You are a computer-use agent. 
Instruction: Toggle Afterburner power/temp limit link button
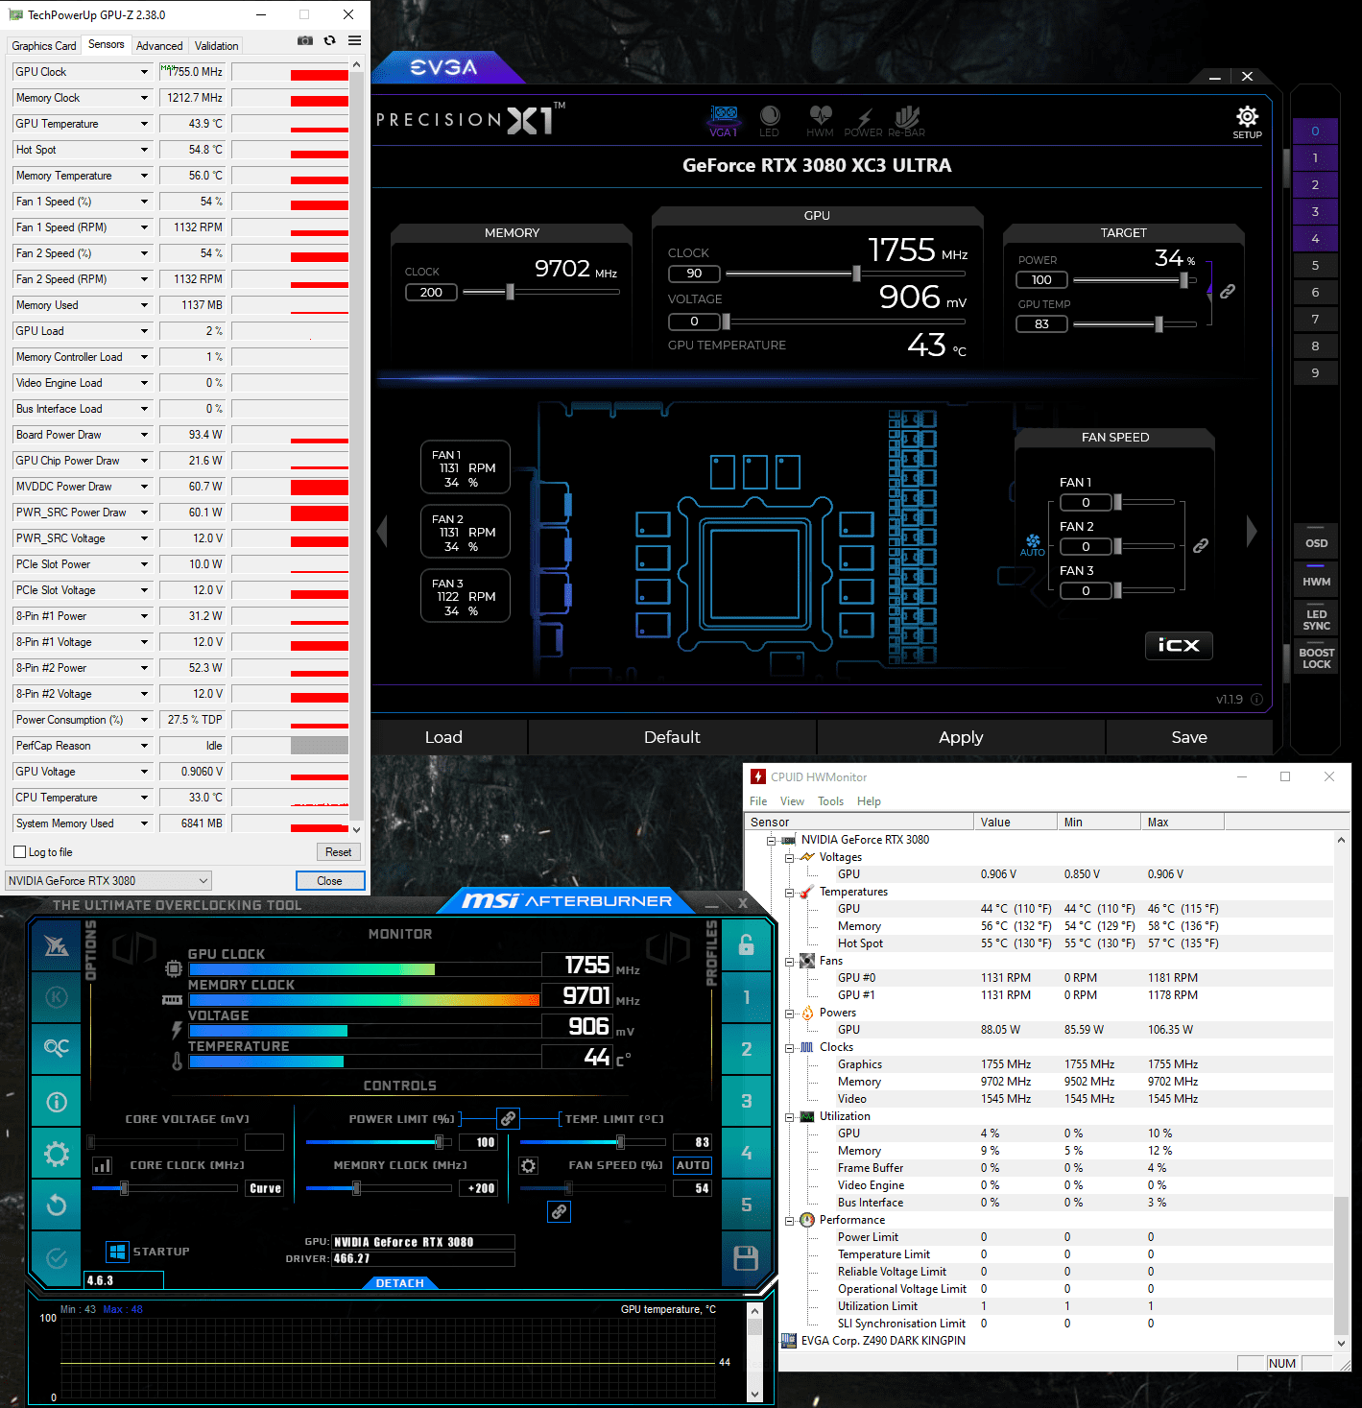tap(509, 1118)
